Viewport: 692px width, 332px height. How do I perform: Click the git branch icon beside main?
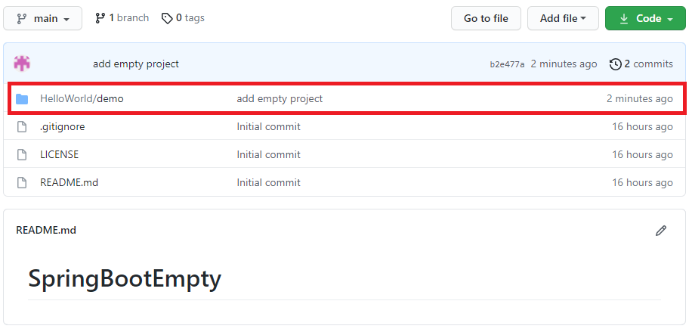tap(22, 19)
